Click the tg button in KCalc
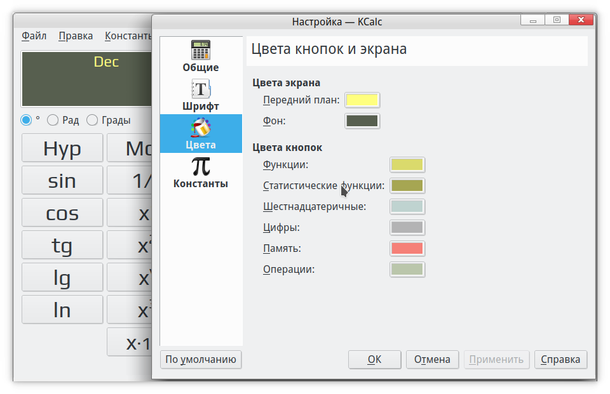The height and width of the screenshot is (394, 610). 62,245
